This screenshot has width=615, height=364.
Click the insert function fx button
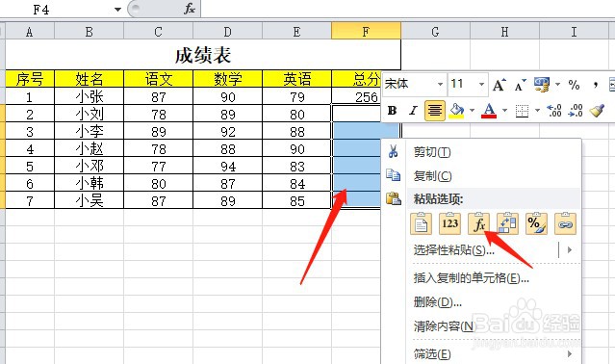coord(190,9)
